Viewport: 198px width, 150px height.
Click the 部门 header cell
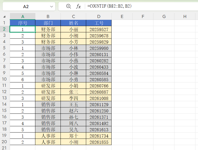[x=48, y=23]
